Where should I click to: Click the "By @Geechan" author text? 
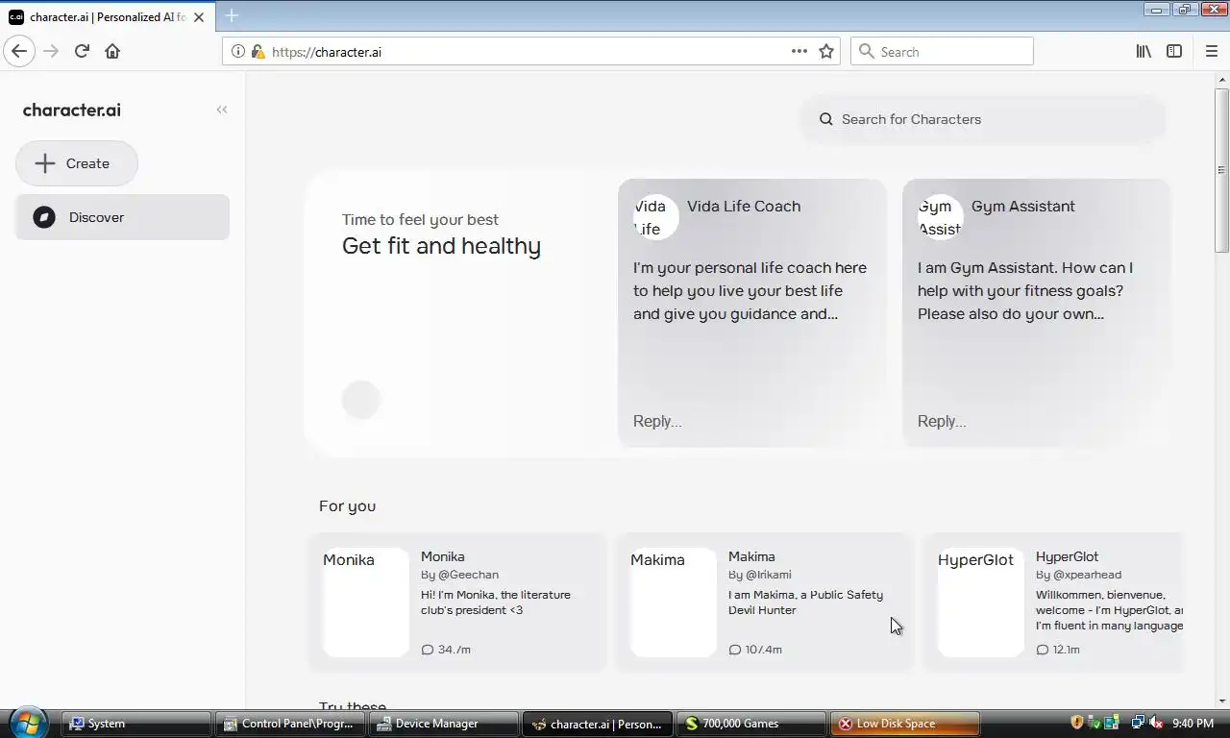[460, 575]
